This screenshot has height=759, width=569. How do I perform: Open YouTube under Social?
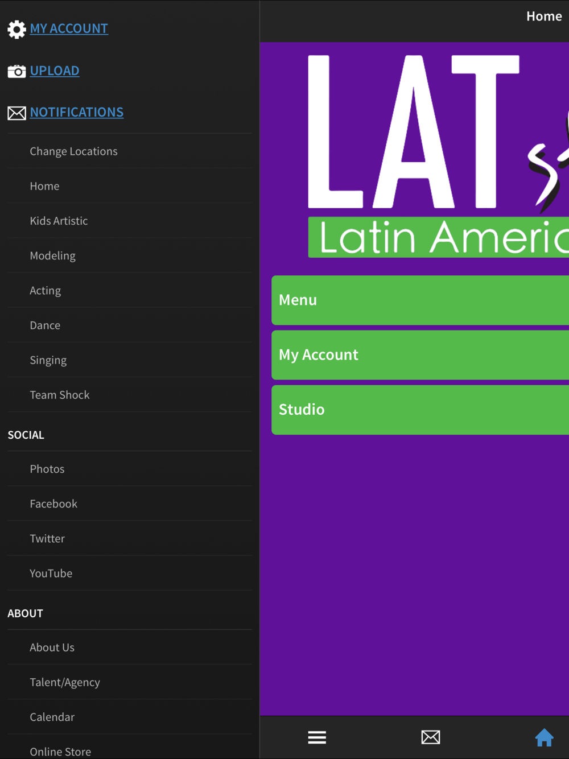point(130,573)
